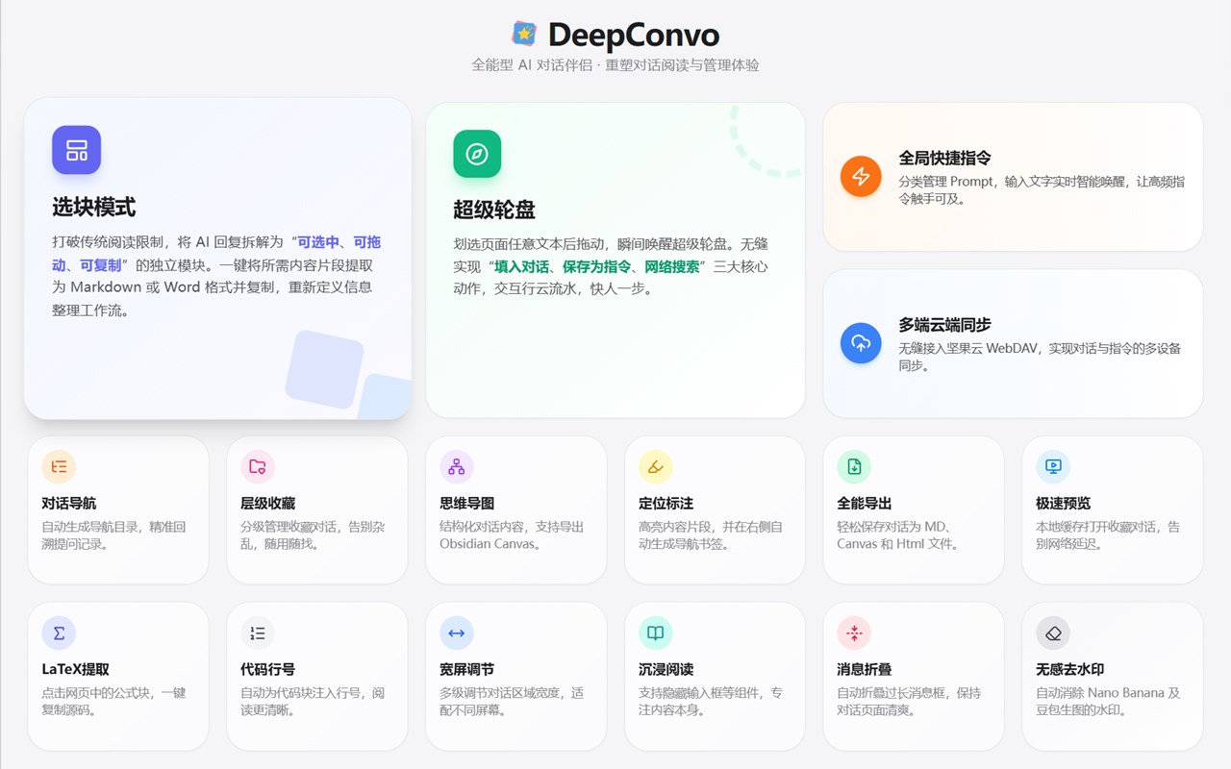Click the DeepConvo title text
This screenshot has height=769, width=1231.
pos(634,36)
